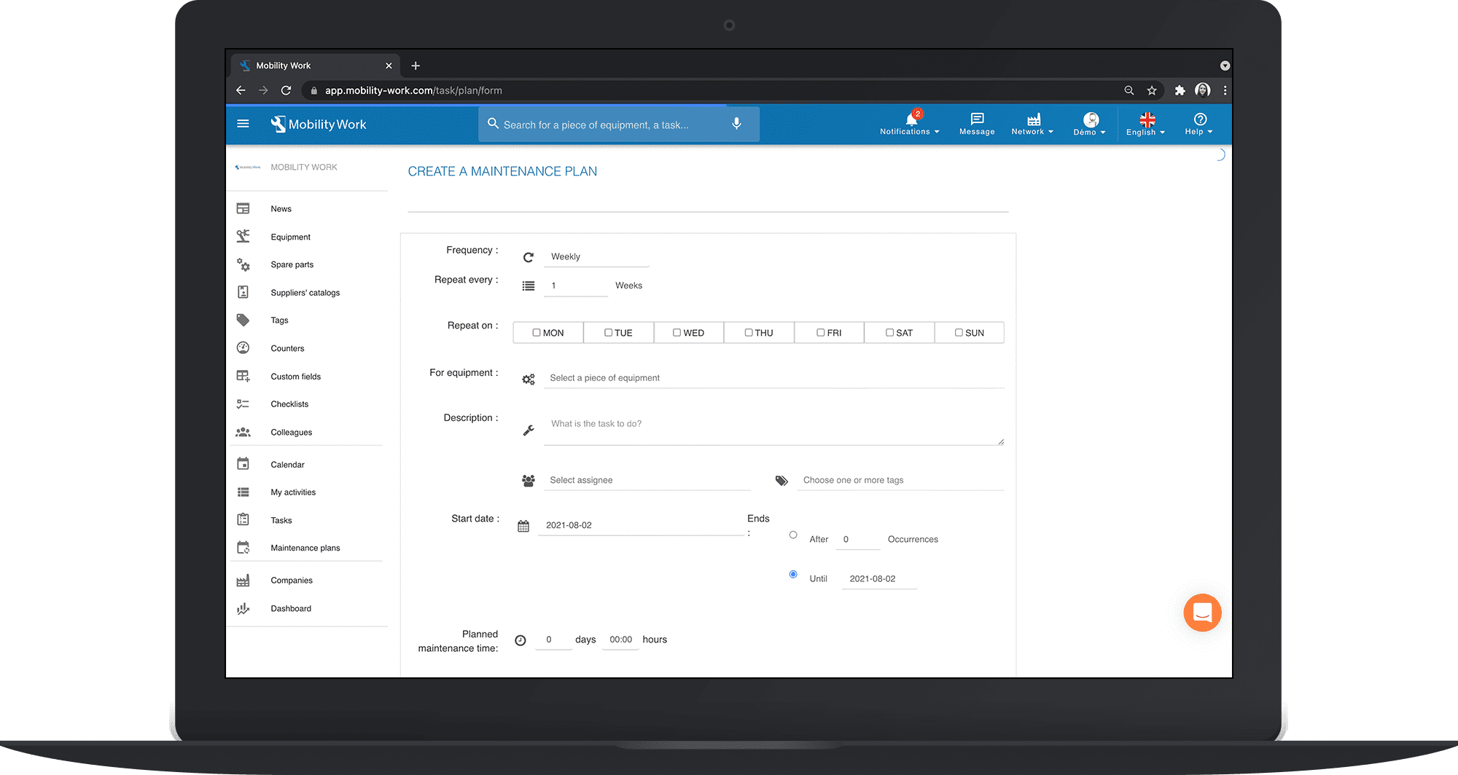Open the Tags section

pos(279,320)
